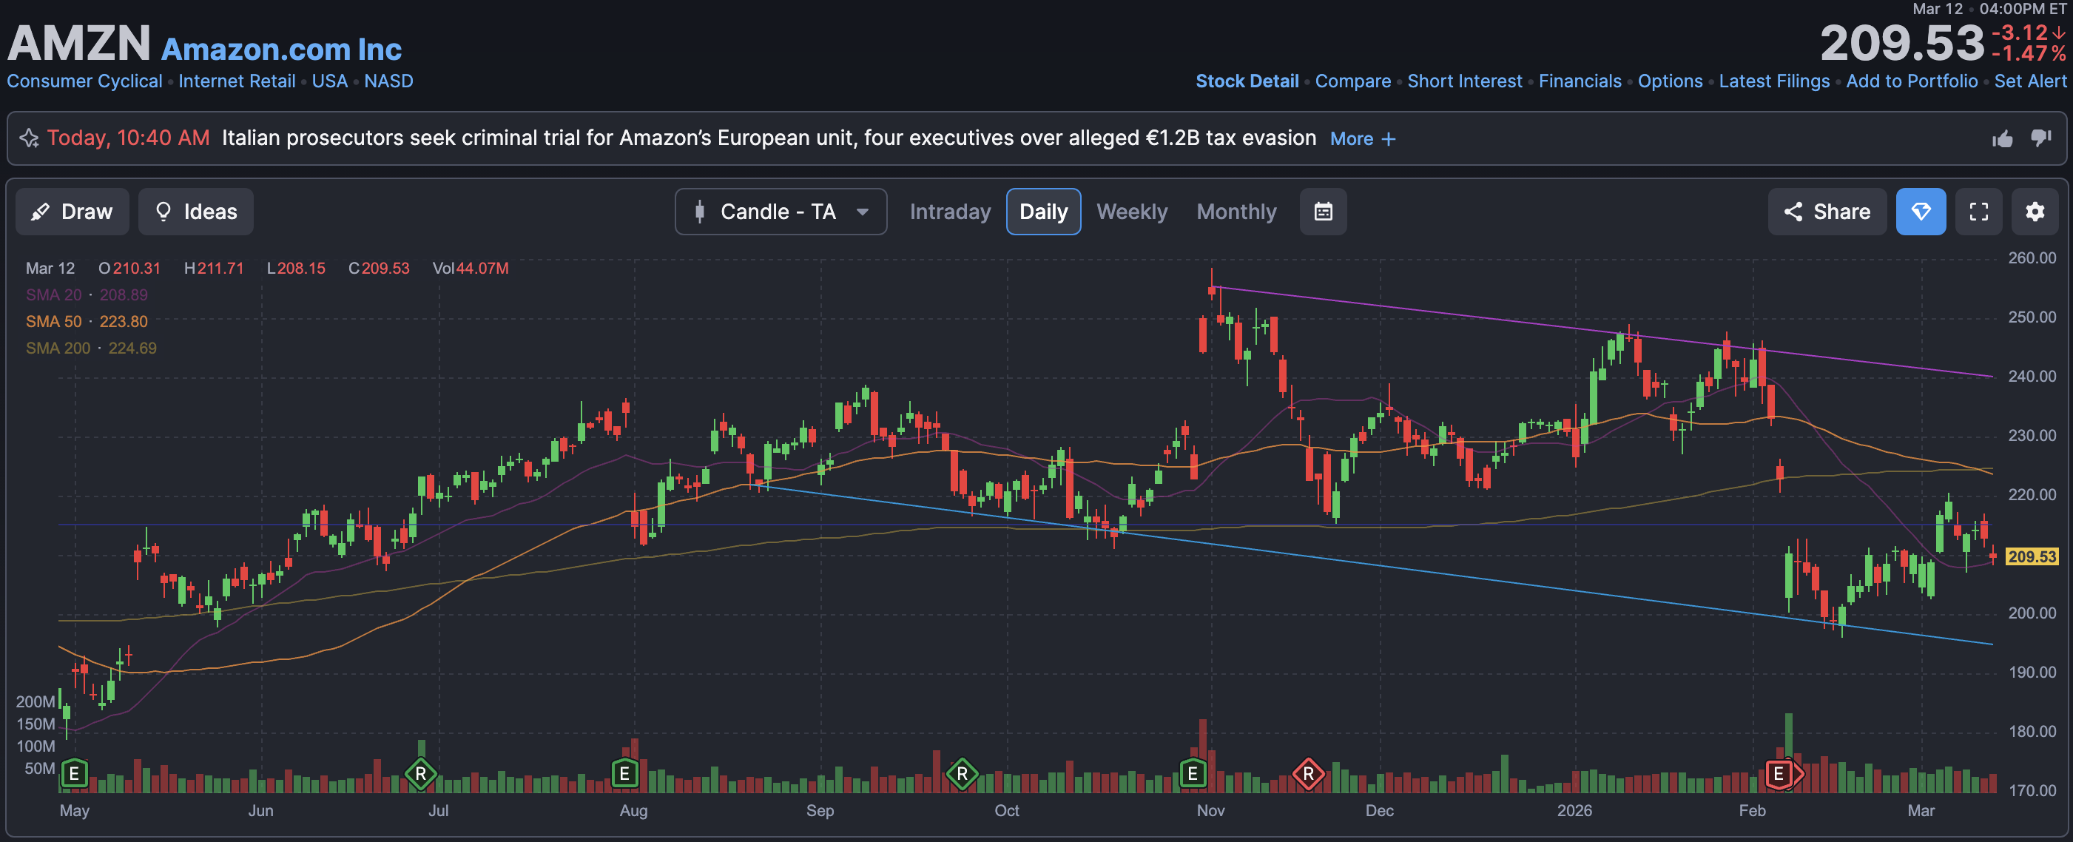Open the calendar date range picker

(1323, 212)
